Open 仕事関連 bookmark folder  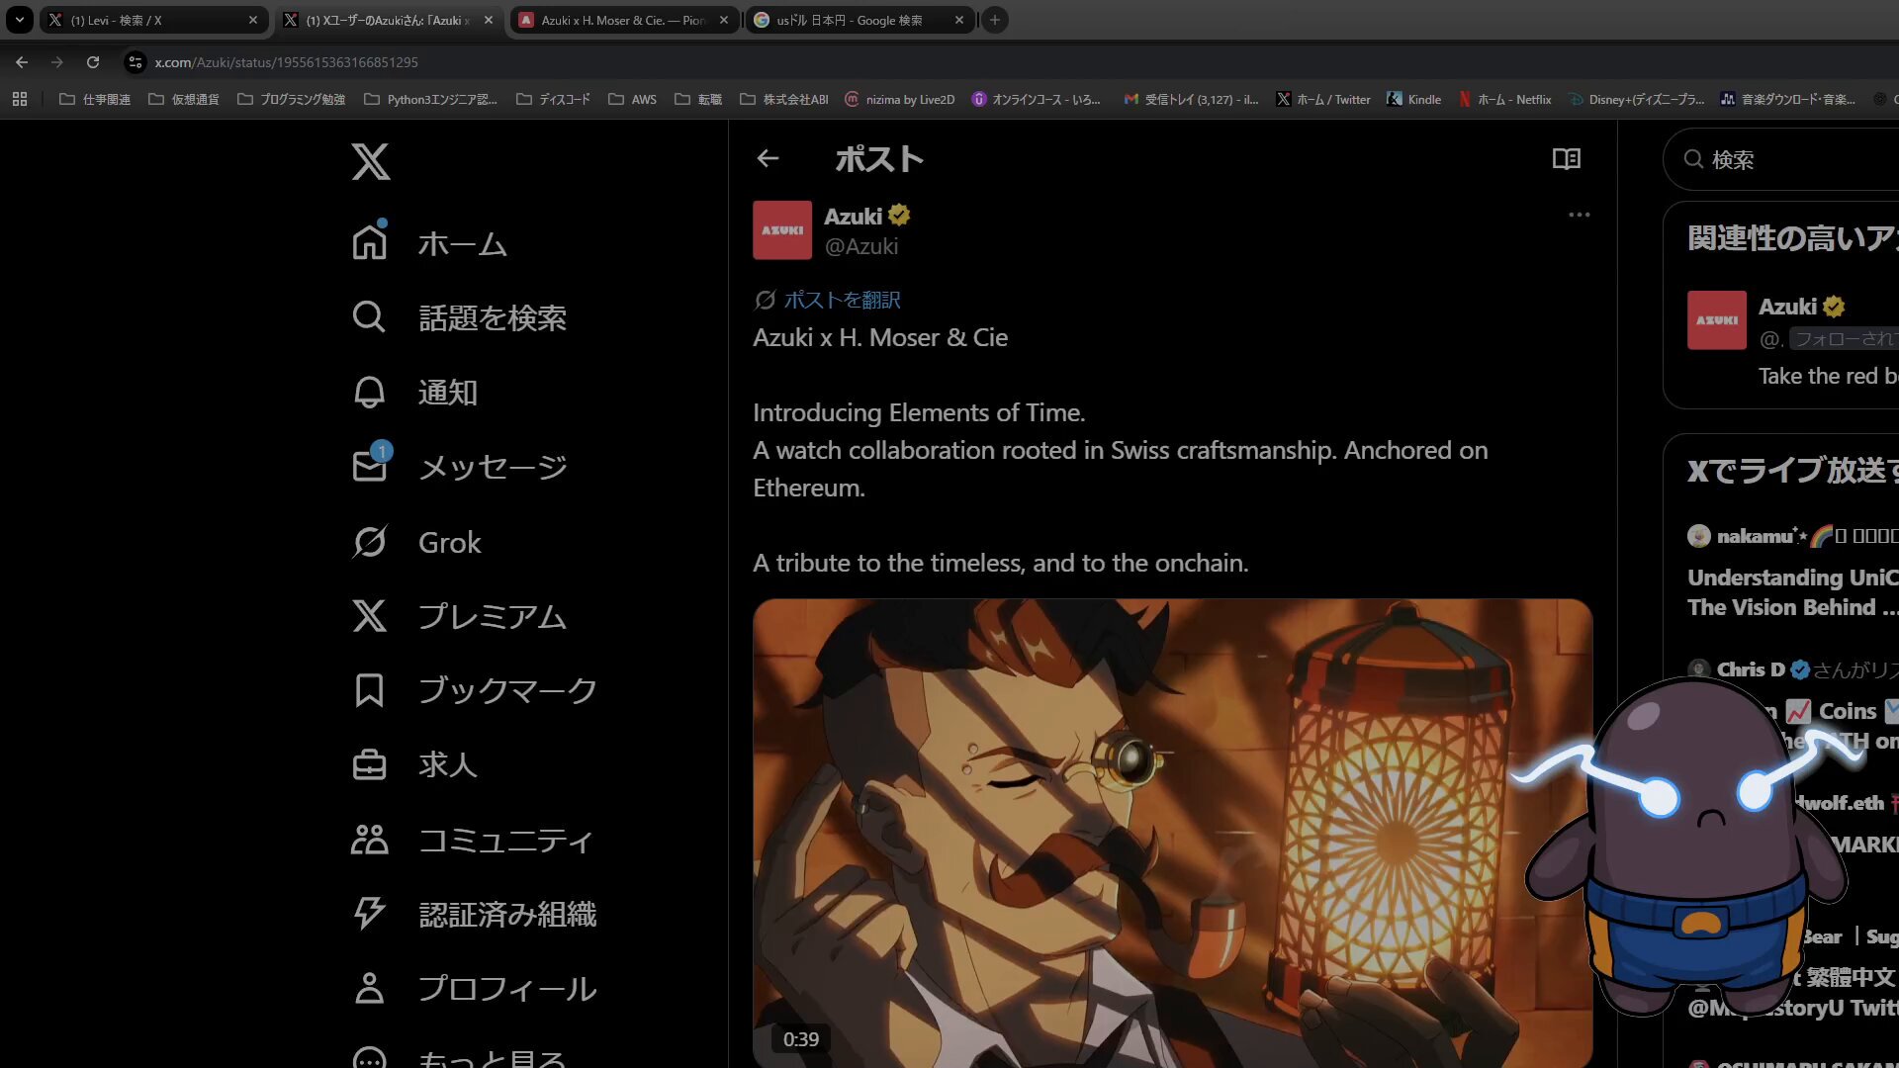click(95, 99)
